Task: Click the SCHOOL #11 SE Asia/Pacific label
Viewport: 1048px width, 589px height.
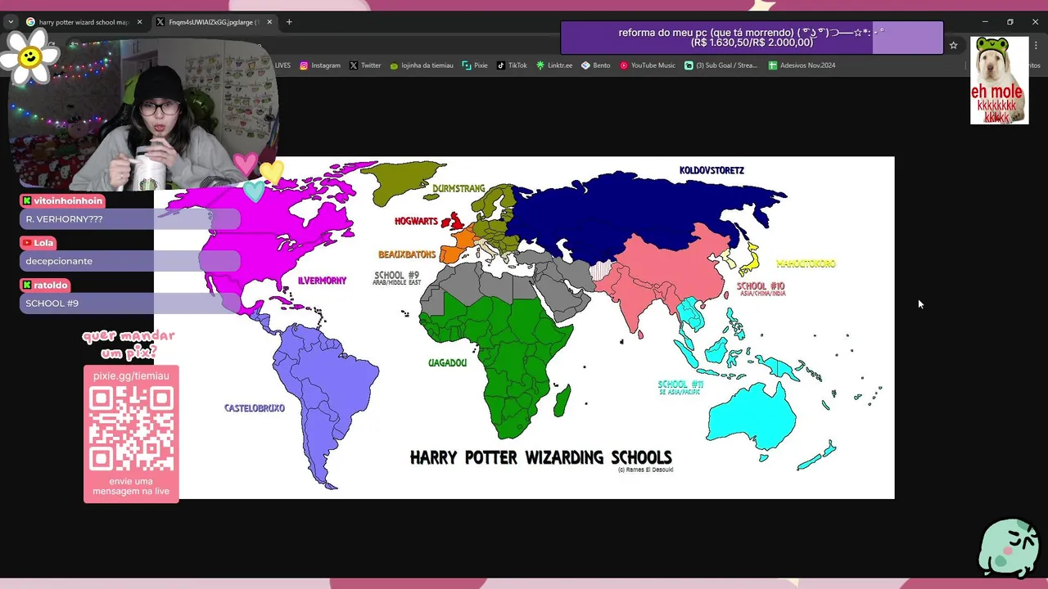Action: click(680, 387)
